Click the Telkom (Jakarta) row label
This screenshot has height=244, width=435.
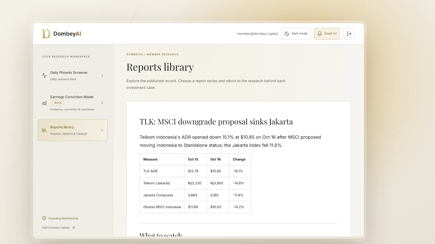(157, 183)
